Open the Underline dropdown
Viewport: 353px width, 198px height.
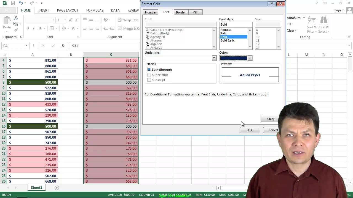[x=214, y=58]
